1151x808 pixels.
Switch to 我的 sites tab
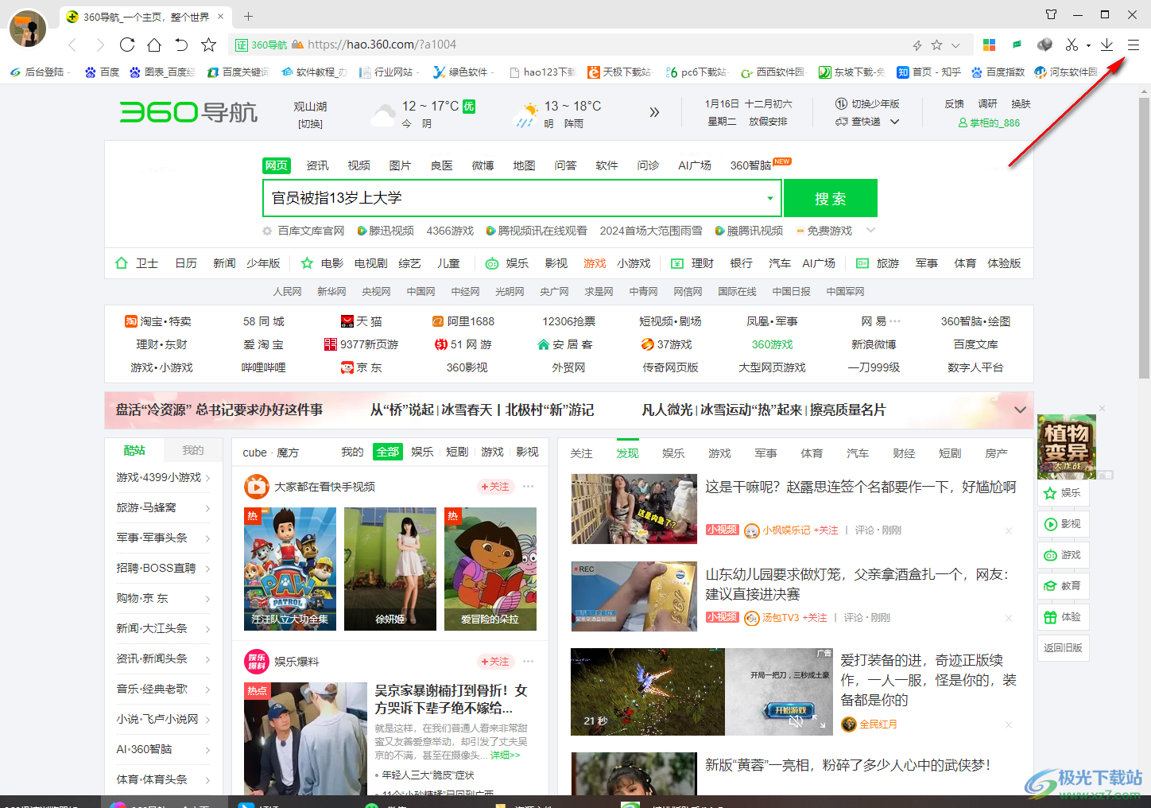192,450
